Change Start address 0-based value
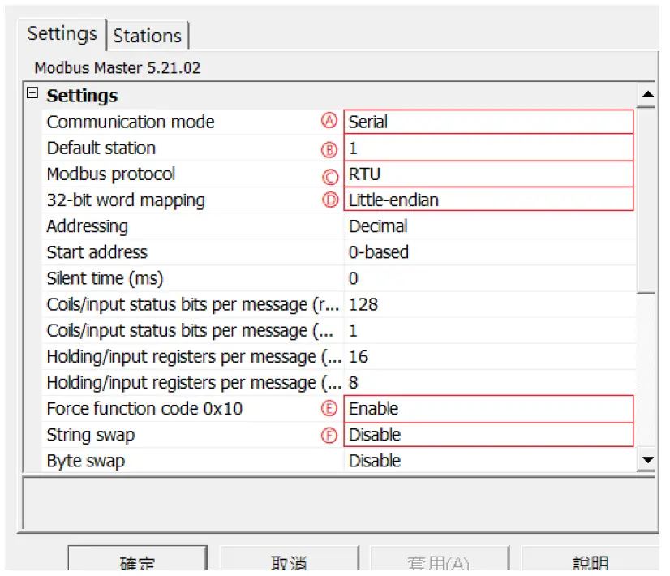 pos(490,252)
